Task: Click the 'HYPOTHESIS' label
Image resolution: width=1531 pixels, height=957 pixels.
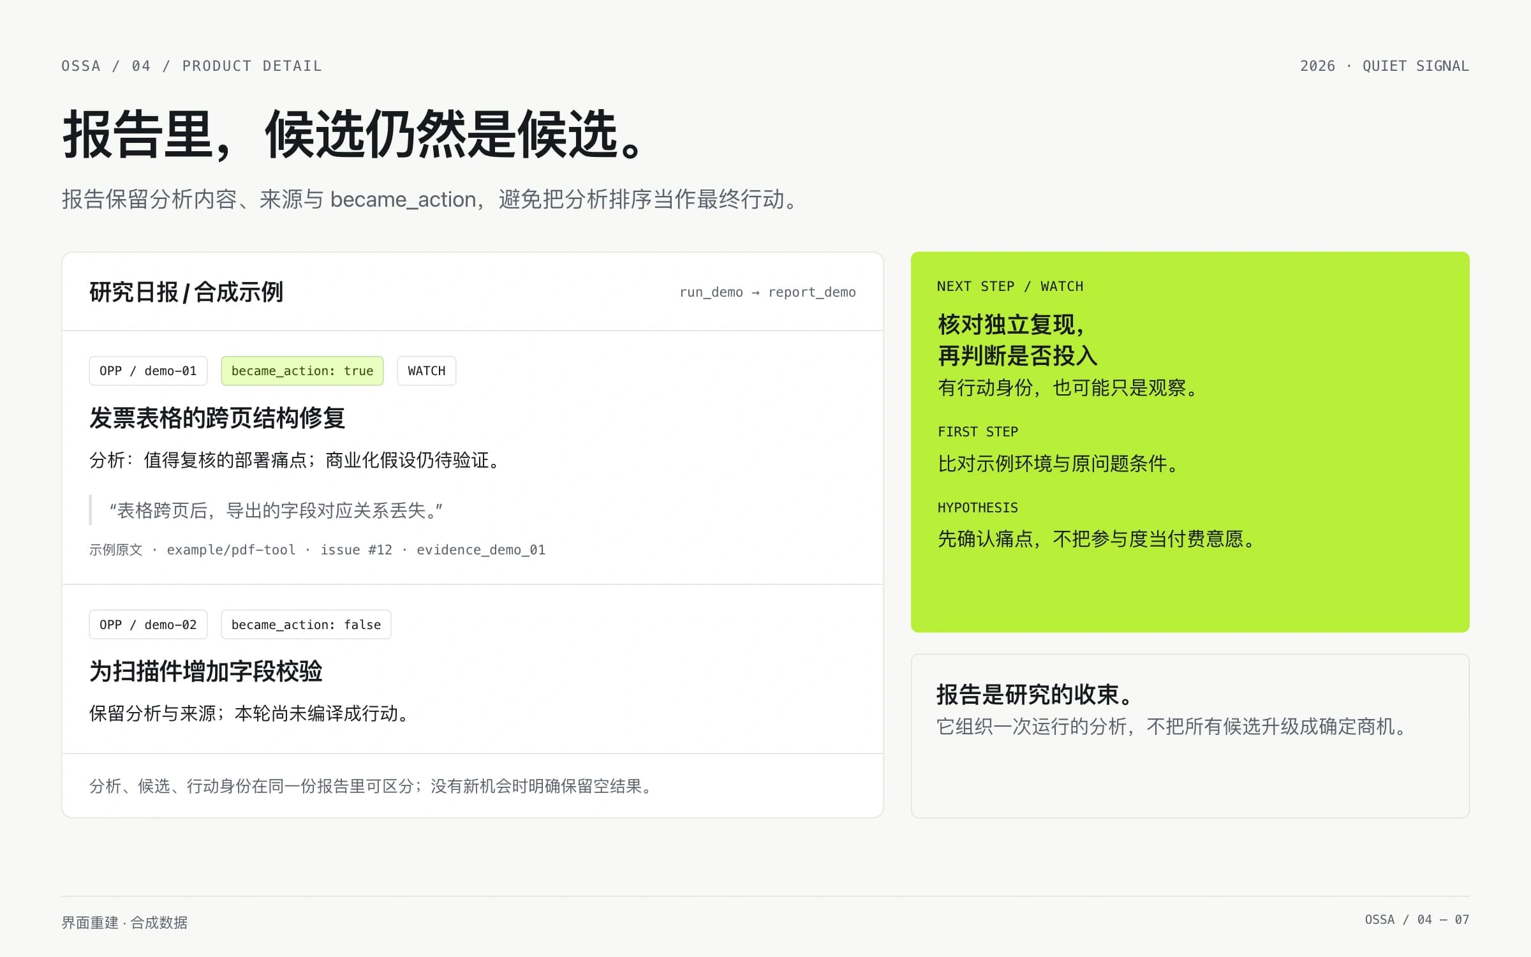Action: (x=977, y=508)
